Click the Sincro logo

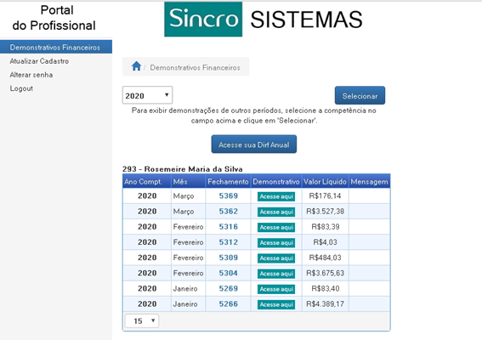tap(203, 20)
